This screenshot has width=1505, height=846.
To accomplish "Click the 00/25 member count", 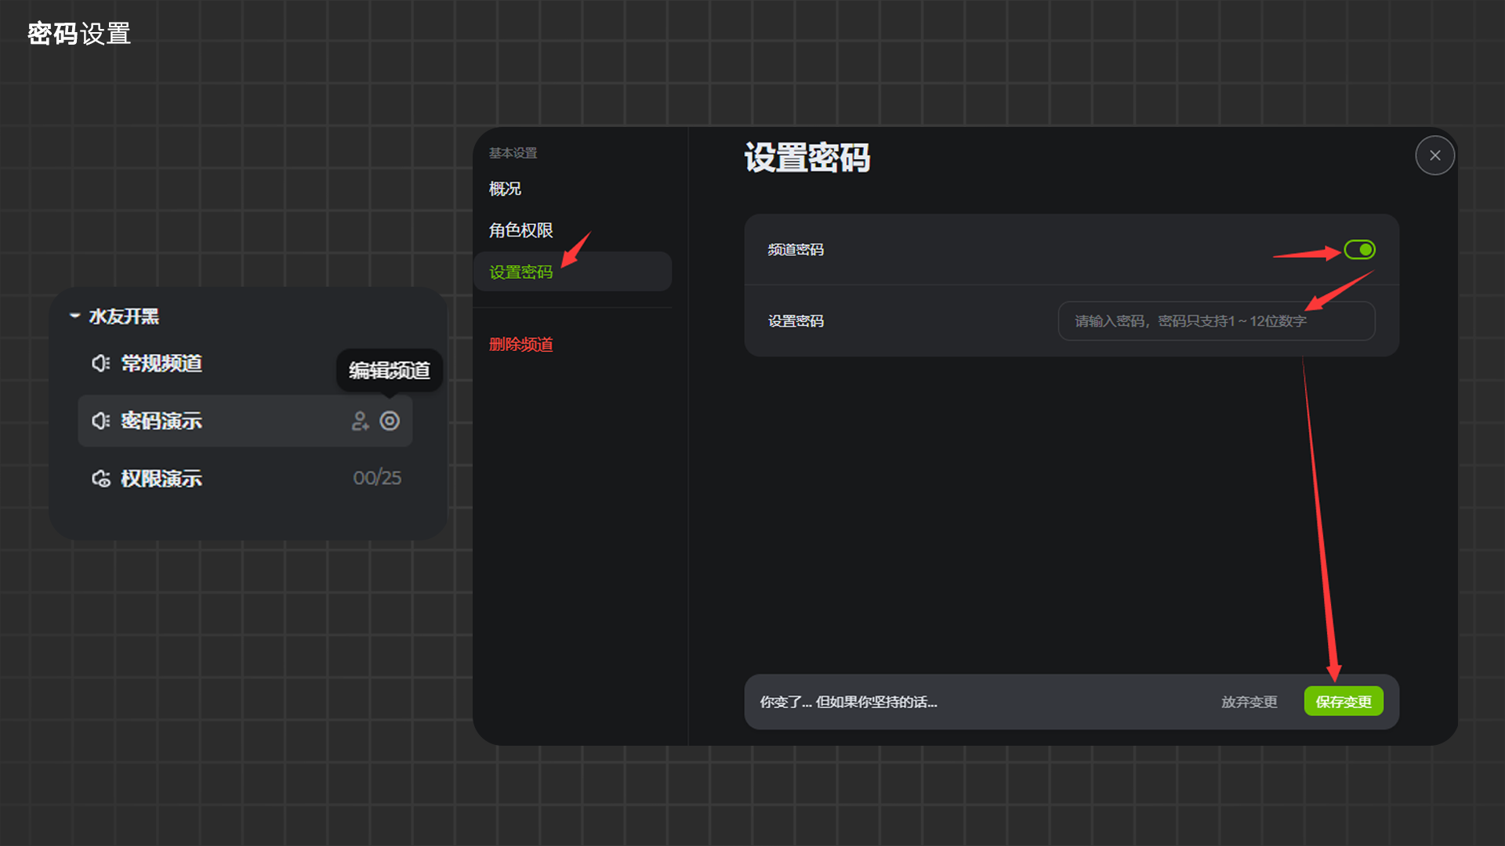I will [x=377, y=478].
